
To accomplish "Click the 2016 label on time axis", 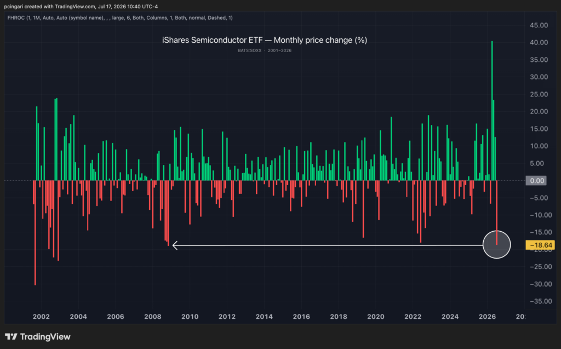I will pyautogui.click(x=301, y=317).
